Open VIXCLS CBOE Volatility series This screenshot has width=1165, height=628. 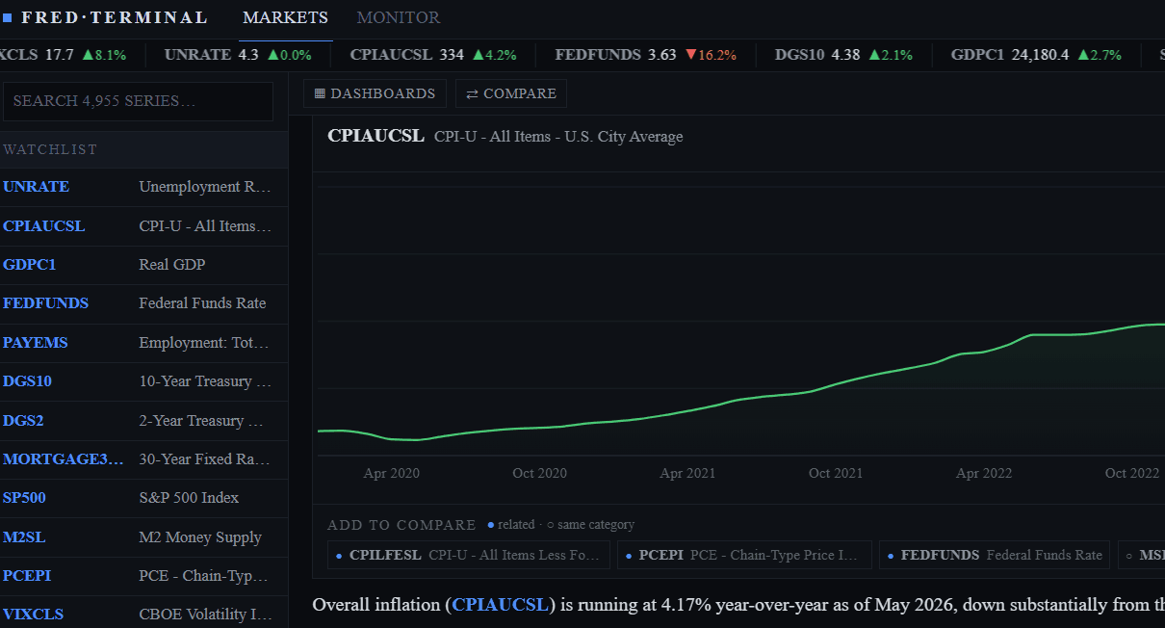[x=143, y=615]
